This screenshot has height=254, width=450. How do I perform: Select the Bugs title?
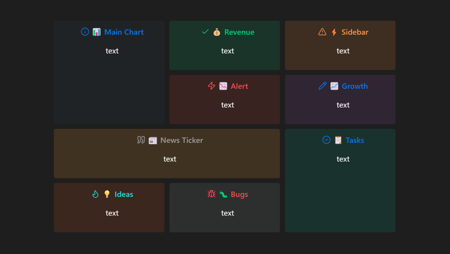coord(239,194)
